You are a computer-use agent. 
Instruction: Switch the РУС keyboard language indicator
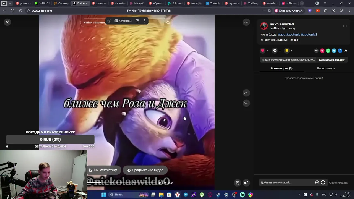coord(324,195)
